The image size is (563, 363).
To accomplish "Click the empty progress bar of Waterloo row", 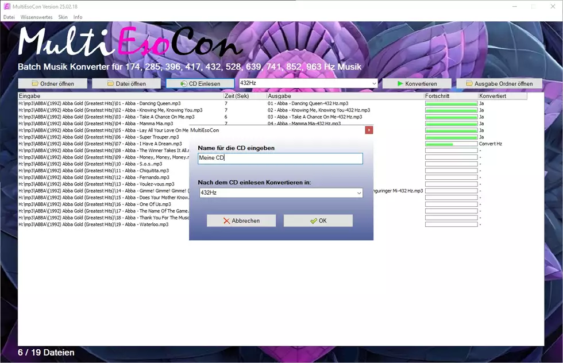I will coord(452,225).
